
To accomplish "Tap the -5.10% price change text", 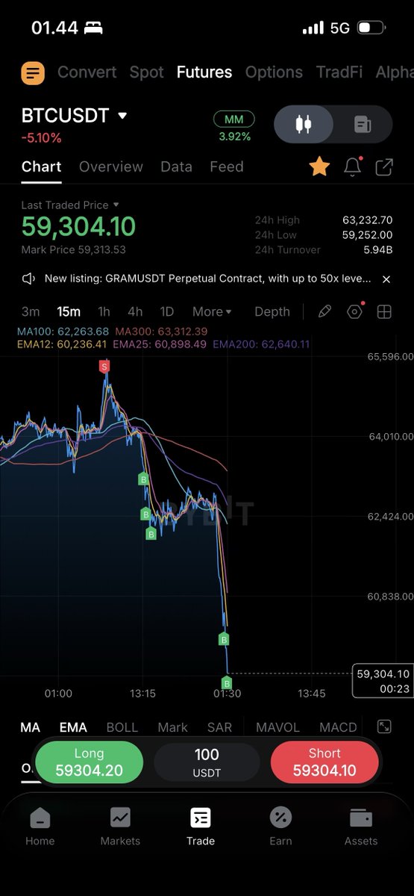I will tap(41, 138).
